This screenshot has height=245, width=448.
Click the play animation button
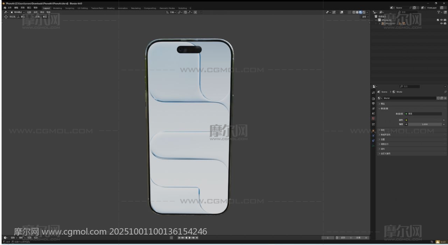coord(190,238)
